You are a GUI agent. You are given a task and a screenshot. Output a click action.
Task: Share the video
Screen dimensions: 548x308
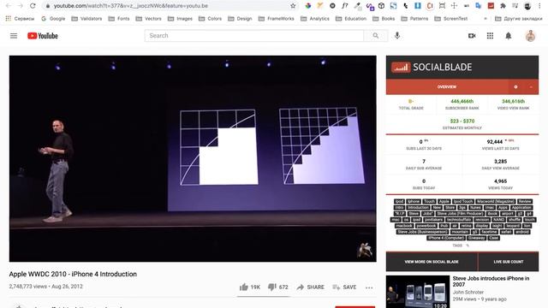310,287
